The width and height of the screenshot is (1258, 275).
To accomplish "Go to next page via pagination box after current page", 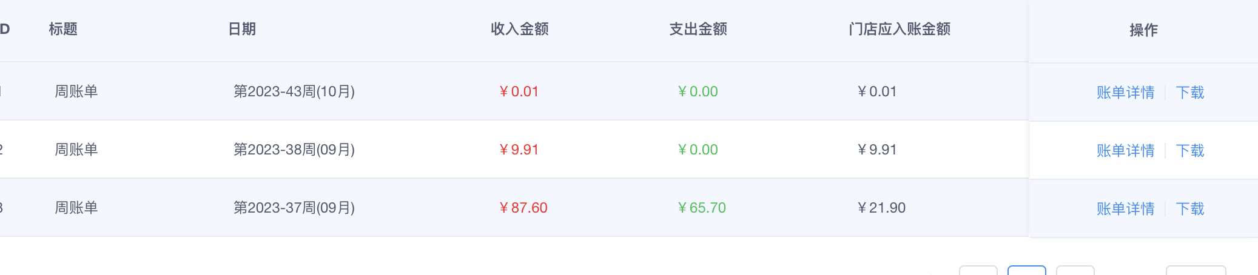I will (x=1075, y=270).
